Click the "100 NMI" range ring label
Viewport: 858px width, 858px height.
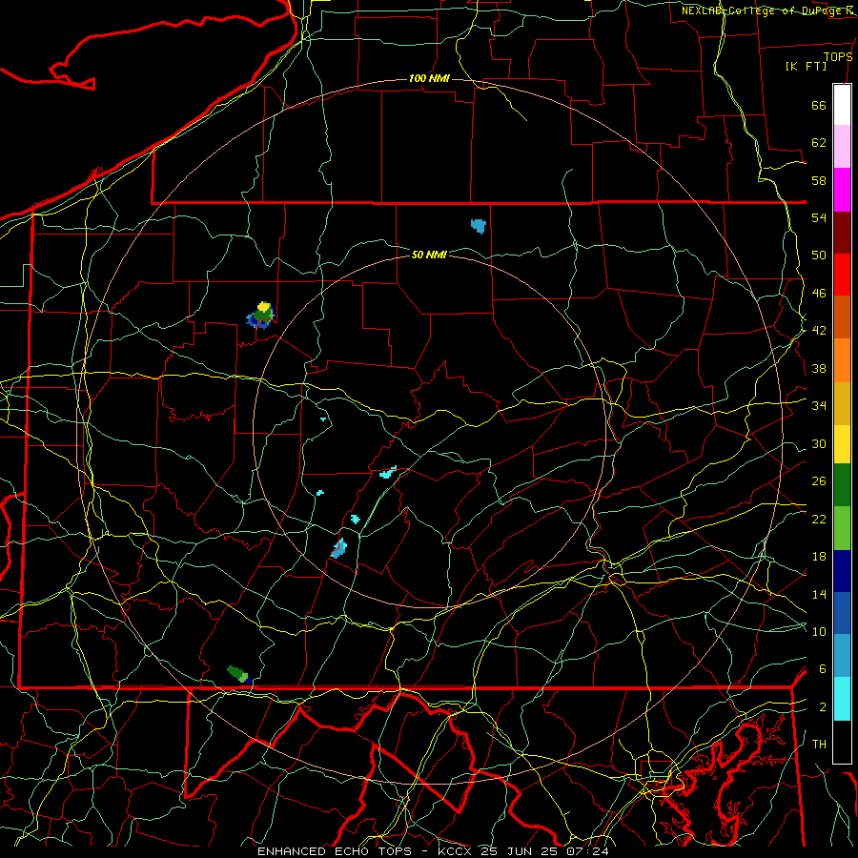[430, 79]
